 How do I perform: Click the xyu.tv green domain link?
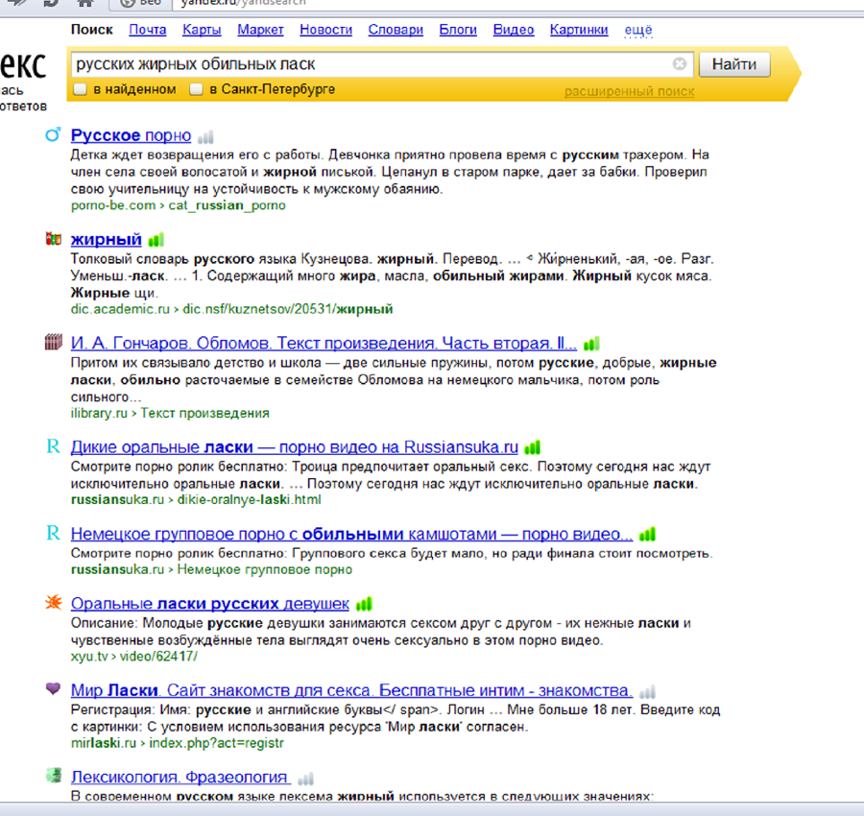[x=89, y=657]
